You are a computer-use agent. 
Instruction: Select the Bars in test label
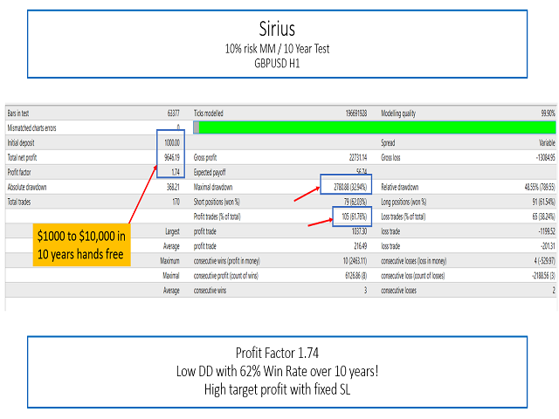click(24, 113)
